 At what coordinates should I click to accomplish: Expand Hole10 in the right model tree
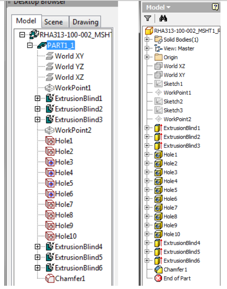tap(147, 234)
